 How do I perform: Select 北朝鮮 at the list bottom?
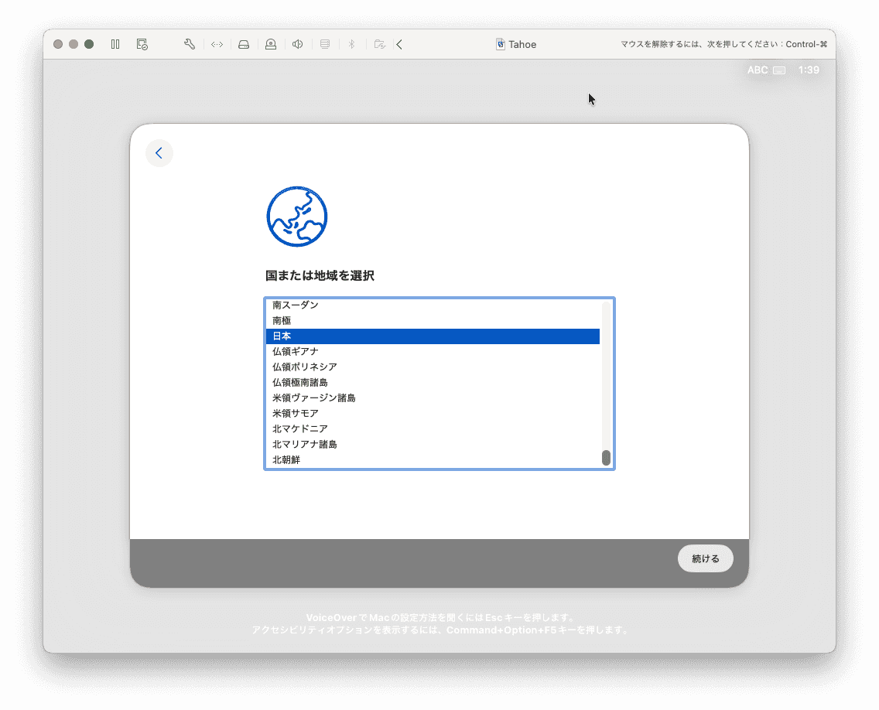[432, 460]
